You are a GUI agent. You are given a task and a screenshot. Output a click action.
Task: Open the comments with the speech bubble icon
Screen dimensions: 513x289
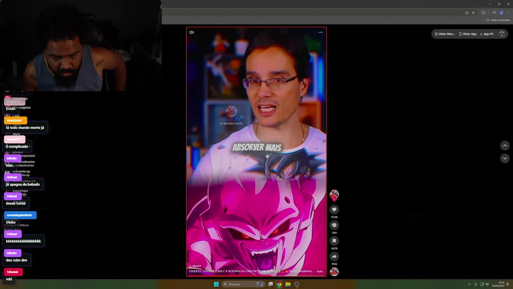coord(334,225)
